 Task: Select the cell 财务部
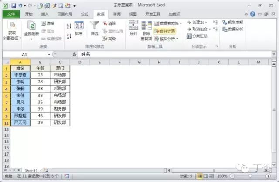60,109
